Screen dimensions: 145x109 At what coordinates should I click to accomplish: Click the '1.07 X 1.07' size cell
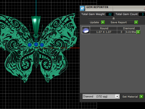104,32
